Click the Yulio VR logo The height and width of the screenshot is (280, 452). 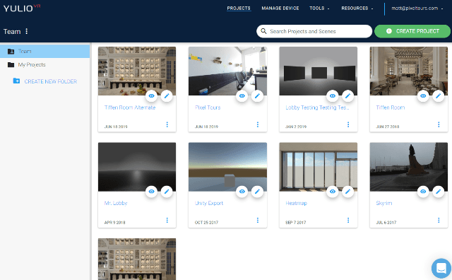click(x=22, y=8)
